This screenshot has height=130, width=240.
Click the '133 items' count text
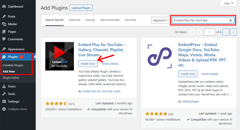180,32
